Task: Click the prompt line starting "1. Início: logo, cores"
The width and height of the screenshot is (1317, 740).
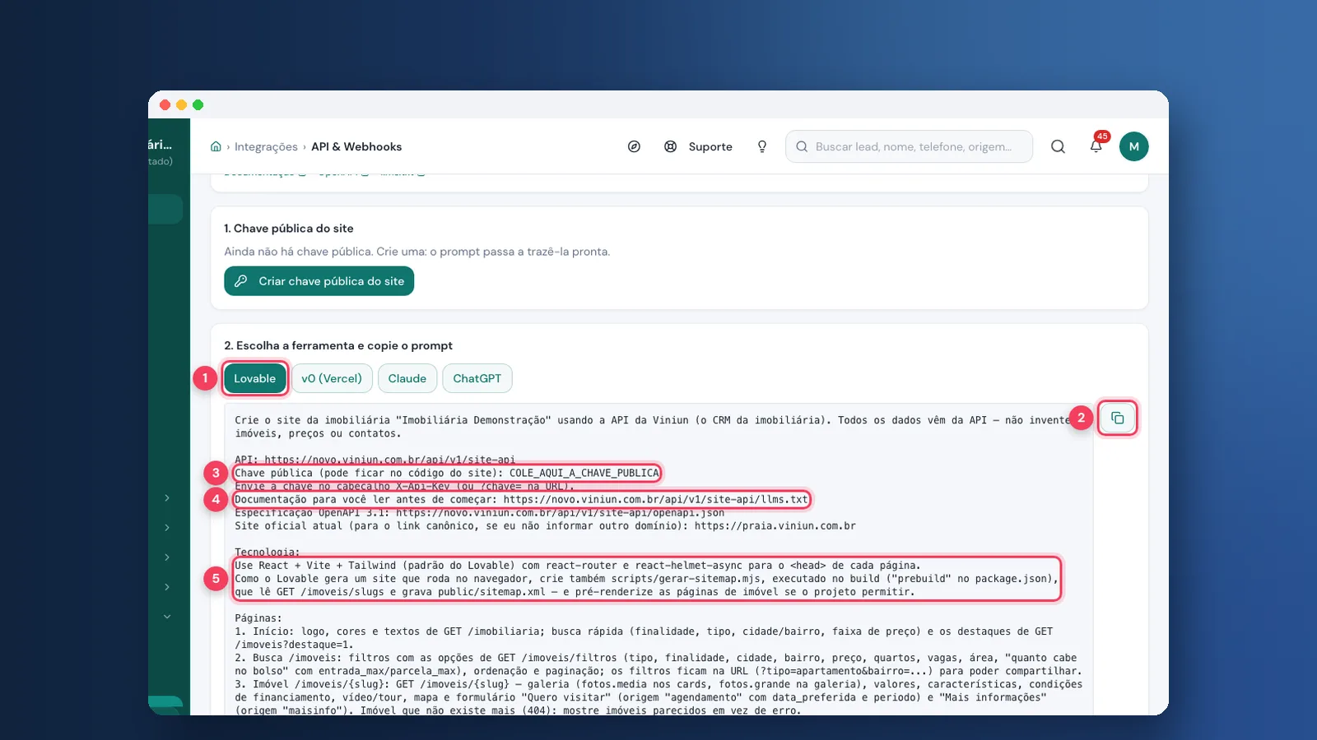Action: coord(644,638)
